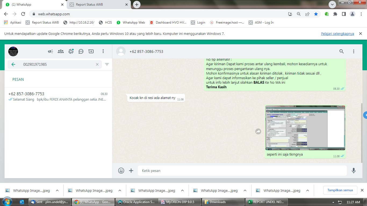Open the Chrome profile avatar
The height and width of the screenshot is (206, 367).
tap(352, 14)
